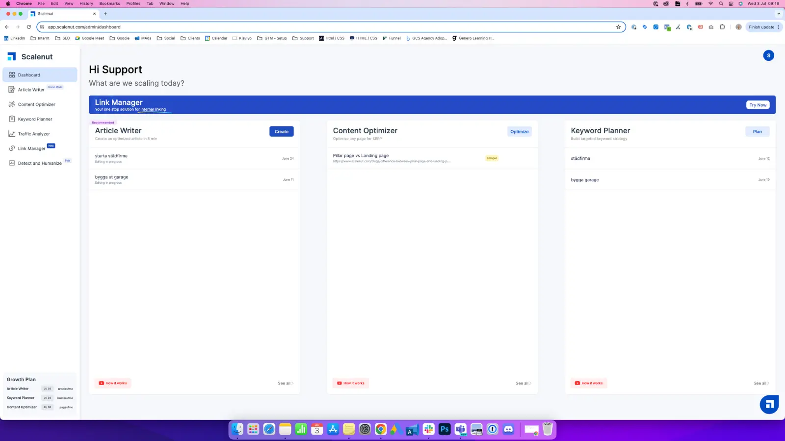This screenshot has height=441, width=785.
Task: Open the Chrome profile avatar
Action: point(738,27)
